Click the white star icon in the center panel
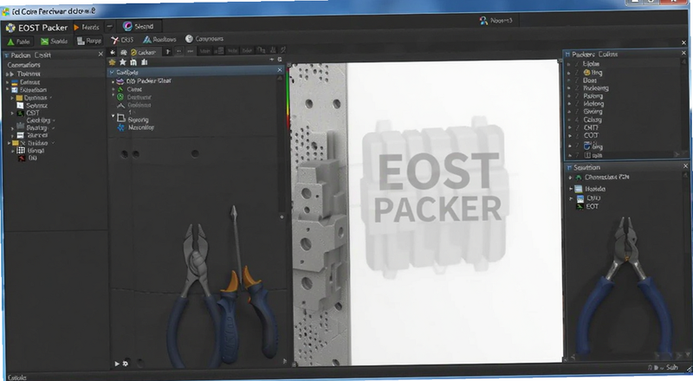The height and width of the screenshot is (381, 693). tap(123, 62)
